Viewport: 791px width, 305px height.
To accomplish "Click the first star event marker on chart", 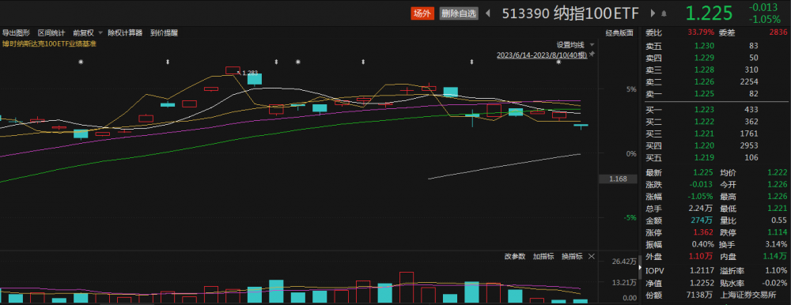I will (x=80, y=62).
